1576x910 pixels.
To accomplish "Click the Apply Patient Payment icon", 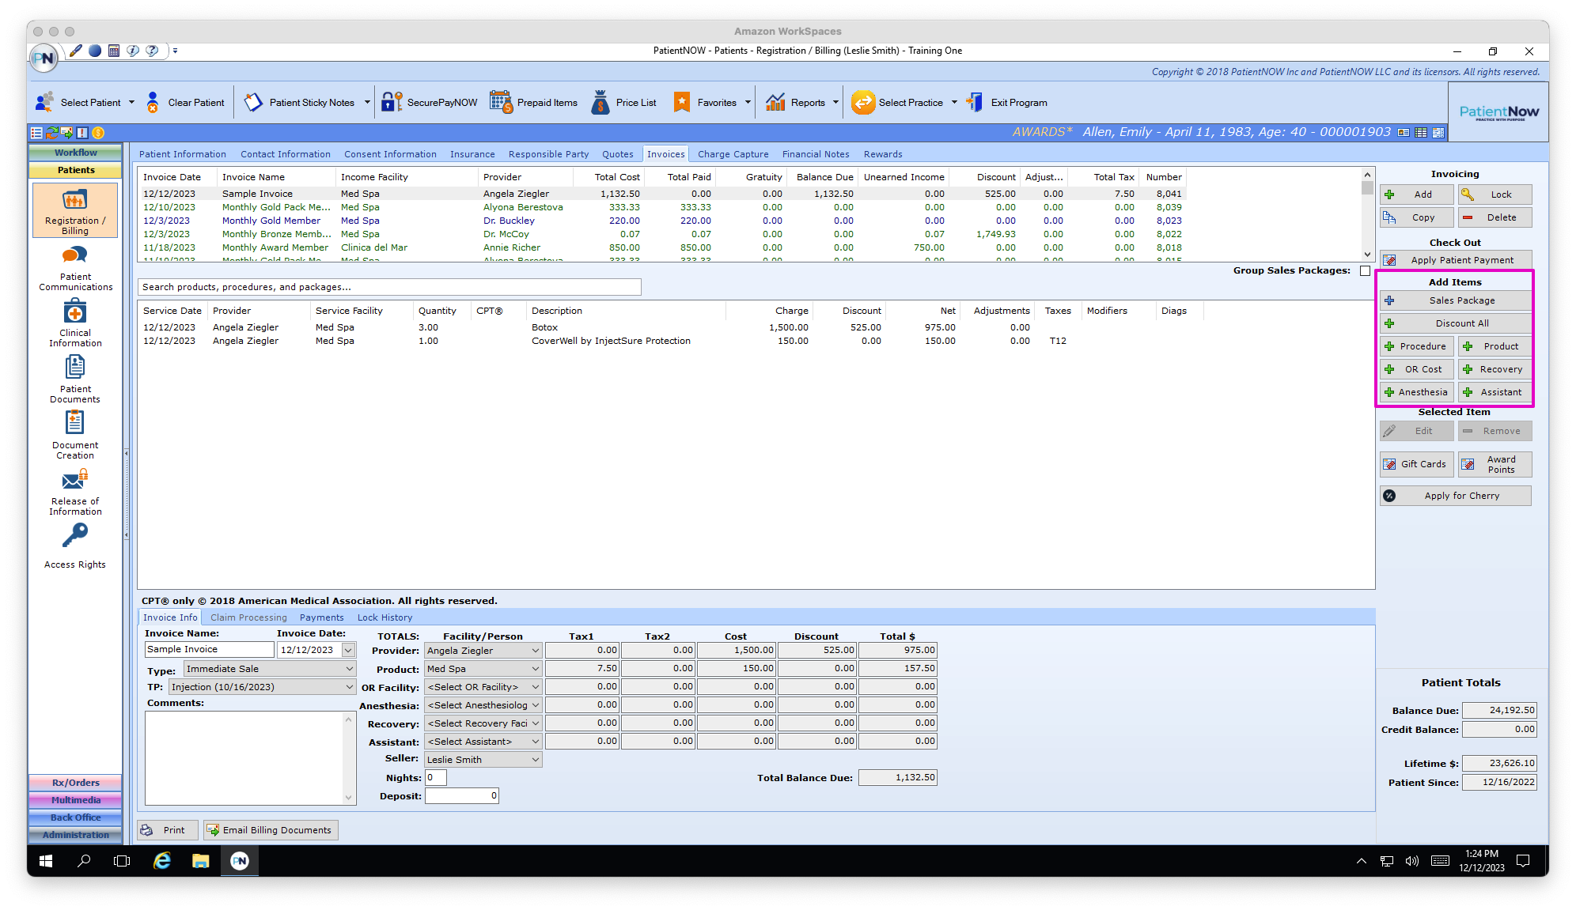I will coord(1454,259).
